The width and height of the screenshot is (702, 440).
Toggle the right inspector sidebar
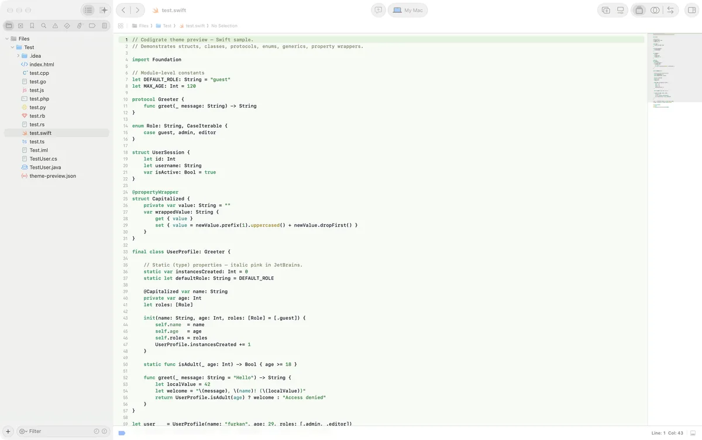pos(692,10)
